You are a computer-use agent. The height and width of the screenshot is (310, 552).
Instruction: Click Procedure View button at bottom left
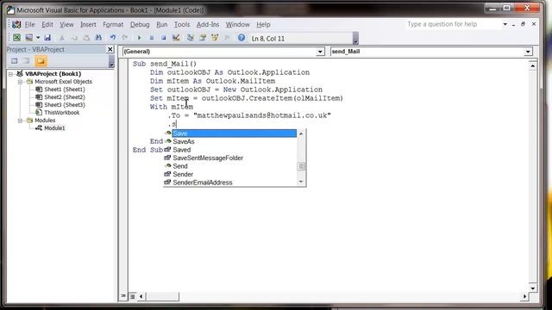point(123,296)
